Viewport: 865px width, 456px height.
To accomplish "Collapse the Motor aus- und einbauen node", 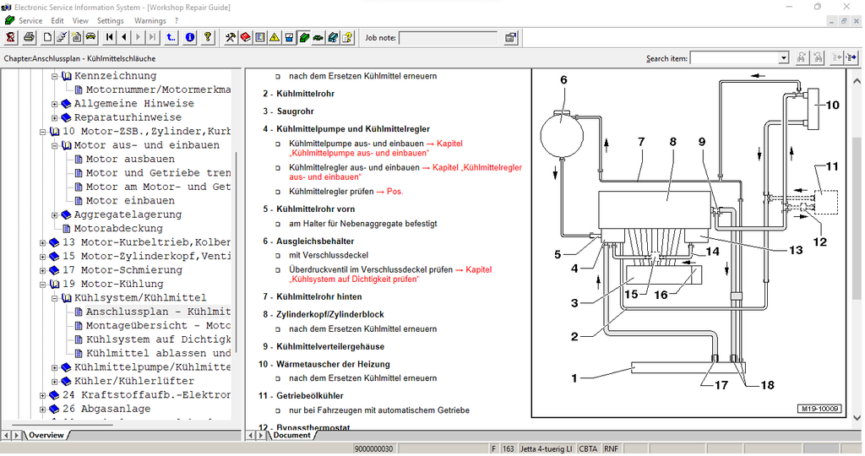I will coord(55,145).
